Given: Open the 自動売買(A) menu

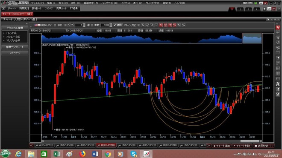Looking at the screenshot, I should pos(91,3).
